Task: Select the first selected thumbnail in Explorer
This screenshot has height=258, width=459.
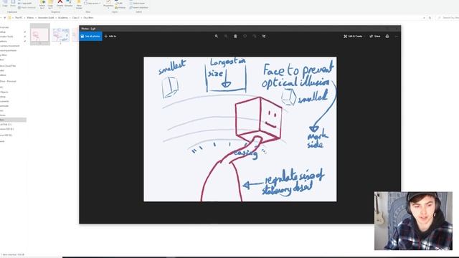Action: pos(40,34)
